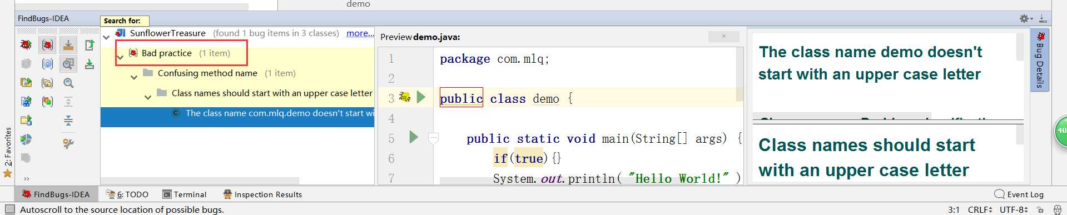
Task: Toggle group by class icon
Action: pos(47,64)
